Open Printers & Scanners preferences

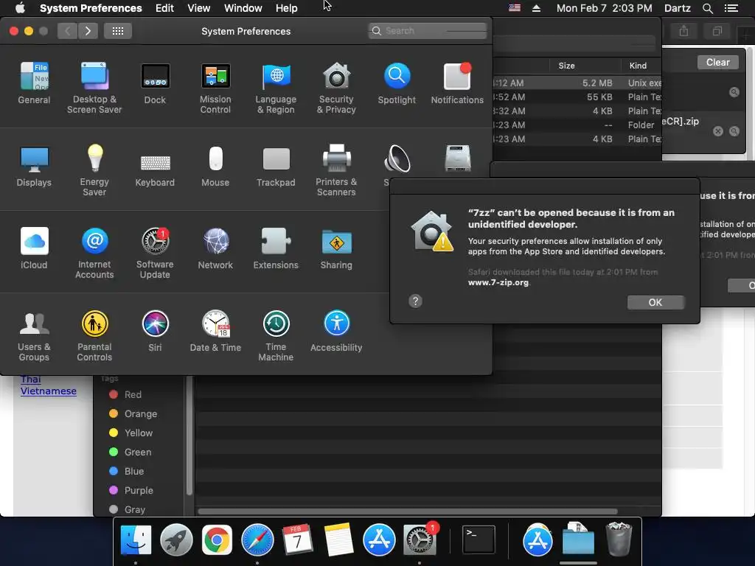pos(336,170)
